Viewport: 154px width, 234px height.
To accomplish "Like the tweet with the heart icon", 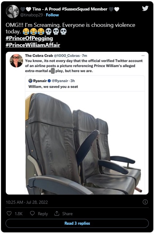I will 9,213.
